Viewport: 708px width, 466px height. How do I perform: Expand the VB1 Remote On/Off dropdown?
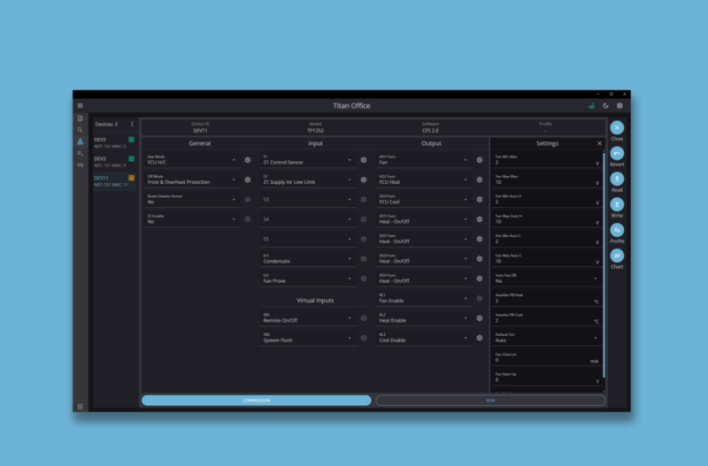click(x=308, y=318)
